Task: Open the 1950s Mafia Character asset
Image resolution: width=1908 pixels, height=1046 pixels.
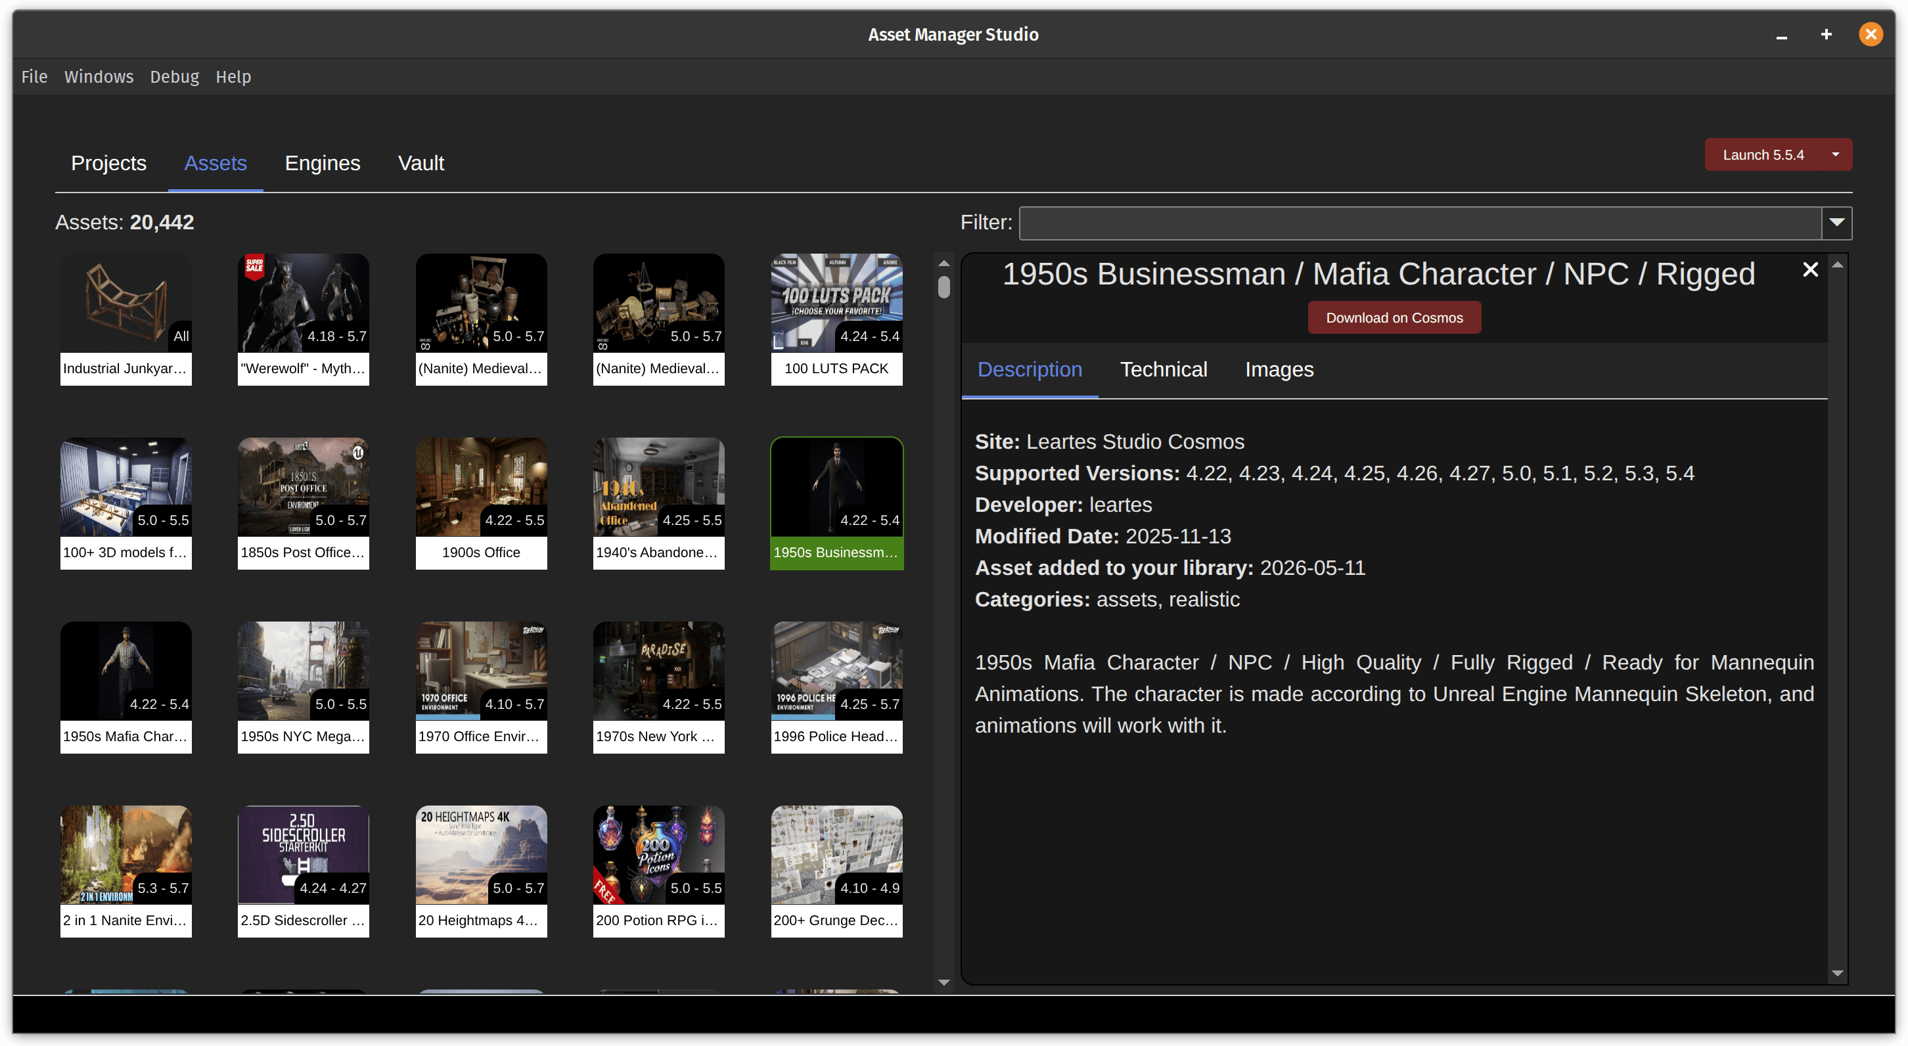Action: 126,687
